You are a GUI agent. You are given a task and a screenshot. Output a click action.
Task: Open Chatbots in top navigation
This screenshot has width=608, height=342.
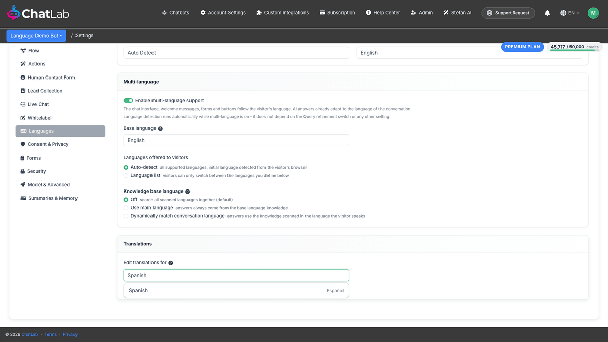tap(175, 13)
